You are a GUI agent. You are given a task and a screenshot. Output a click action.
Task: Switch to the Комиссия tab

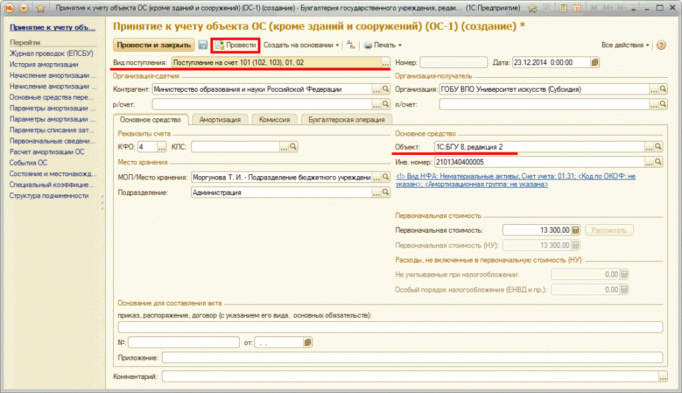click(274, 120)
